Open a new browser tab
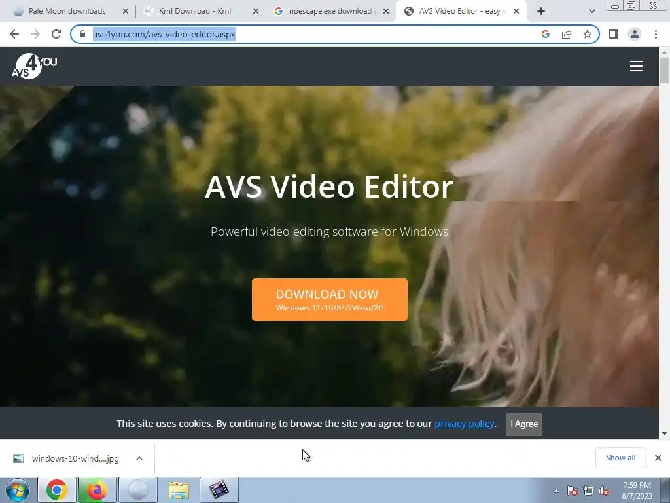 (x=541, y=11)
